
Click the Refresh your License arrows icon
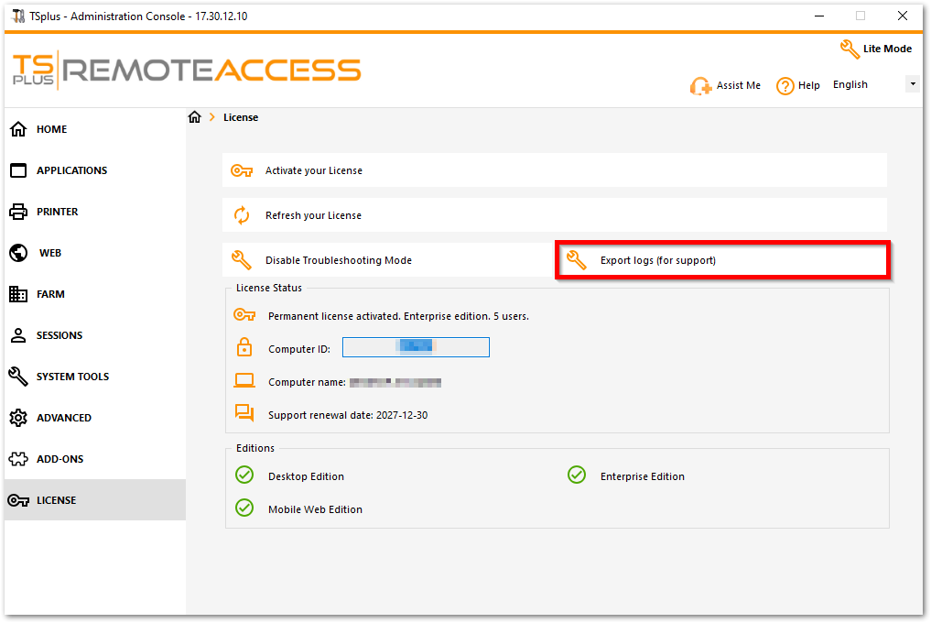242,215
